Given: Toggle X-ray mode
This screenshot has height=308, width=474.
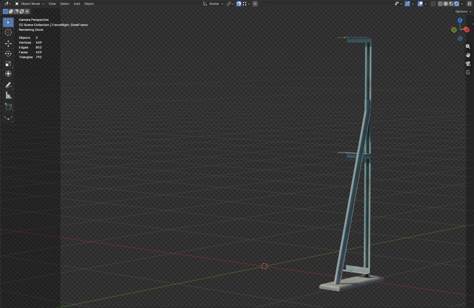Looking at the screenshot, I should [433, 4].
